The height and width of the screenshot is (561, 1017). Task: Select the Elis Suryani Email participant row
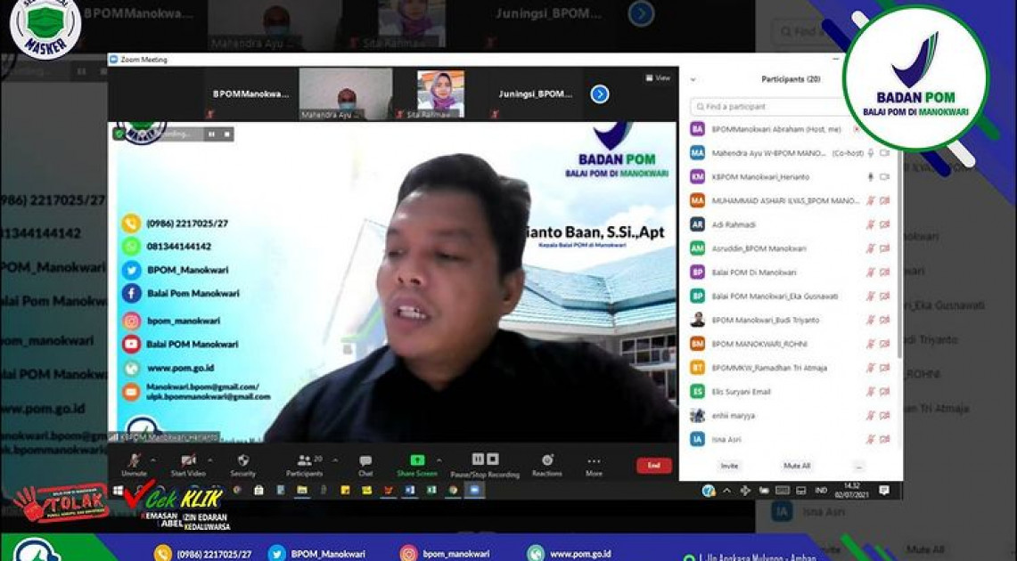coord(791,392)
